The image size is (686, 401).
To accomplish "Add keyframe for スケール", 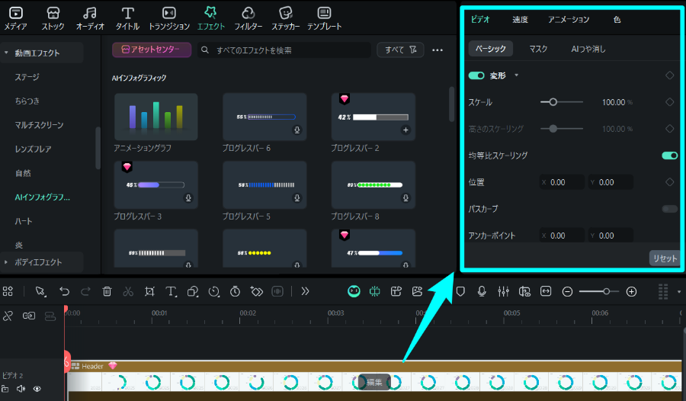I will 669,102.
